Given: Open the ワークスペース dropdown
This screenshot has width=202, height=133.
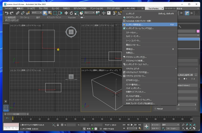Looking at the screenshot, I should click(x=188, y=8).
